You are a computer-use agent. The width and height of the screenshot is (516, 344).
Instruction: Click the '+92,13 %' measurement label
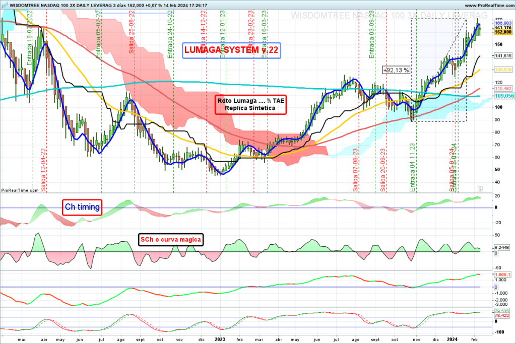tap(396, 70)
